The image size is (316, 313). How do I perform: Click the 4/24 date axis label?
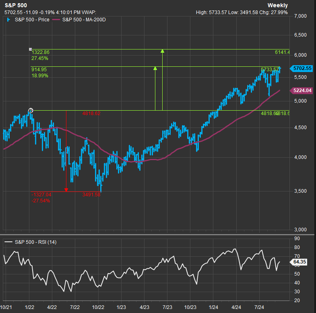tap(236, 307)
